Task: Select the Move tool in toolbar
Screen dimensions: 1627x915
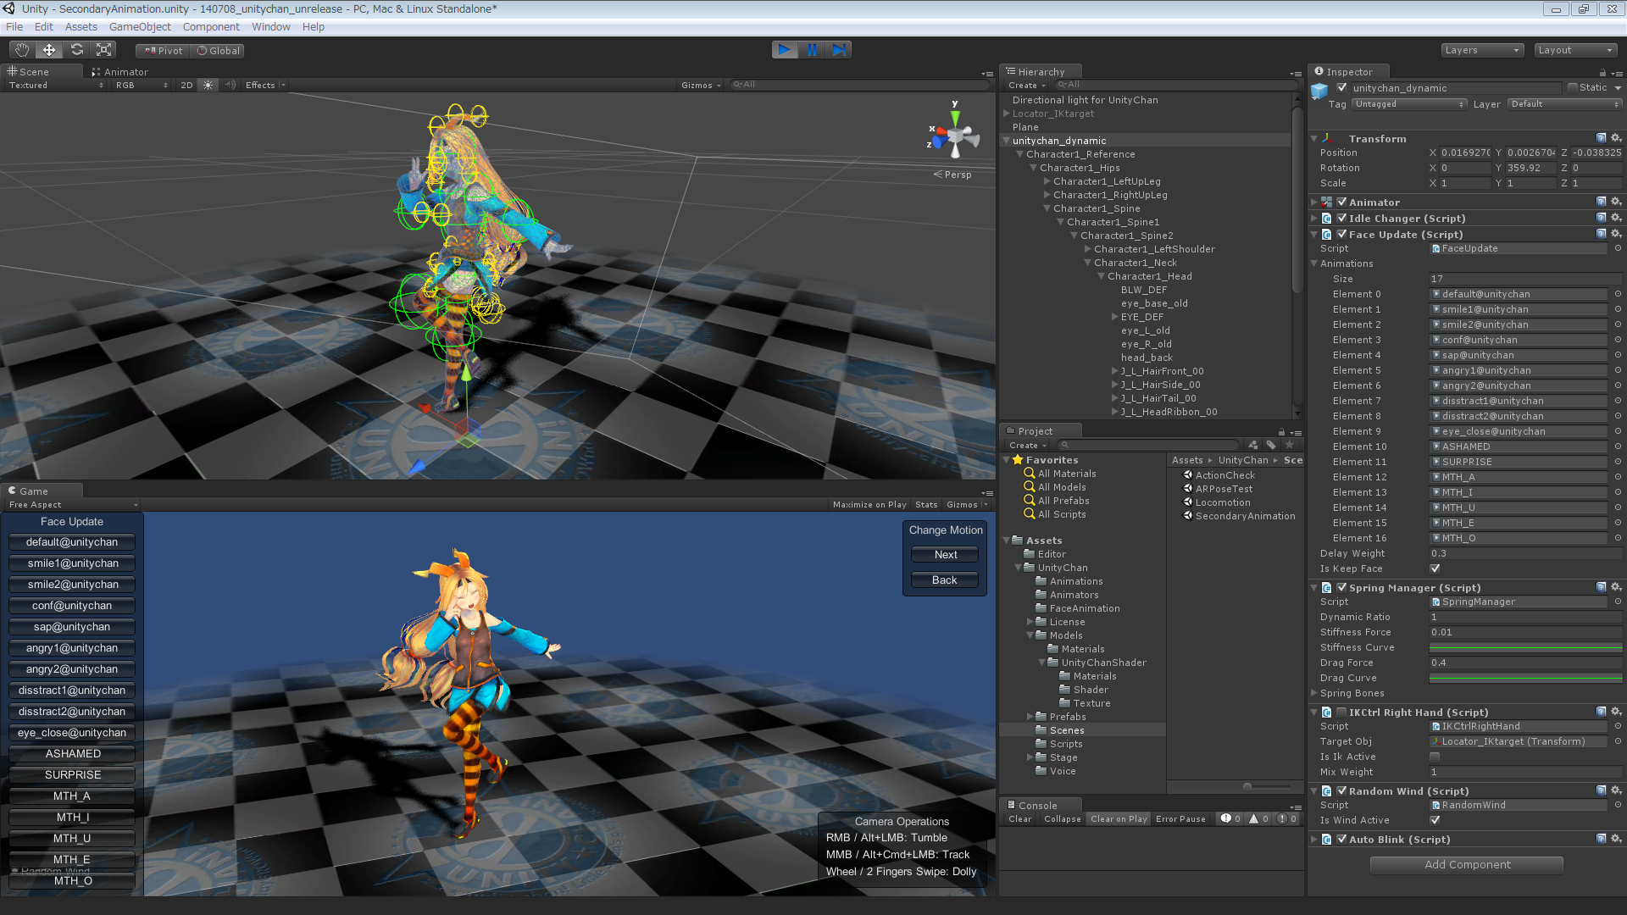Action: [49, 50]
